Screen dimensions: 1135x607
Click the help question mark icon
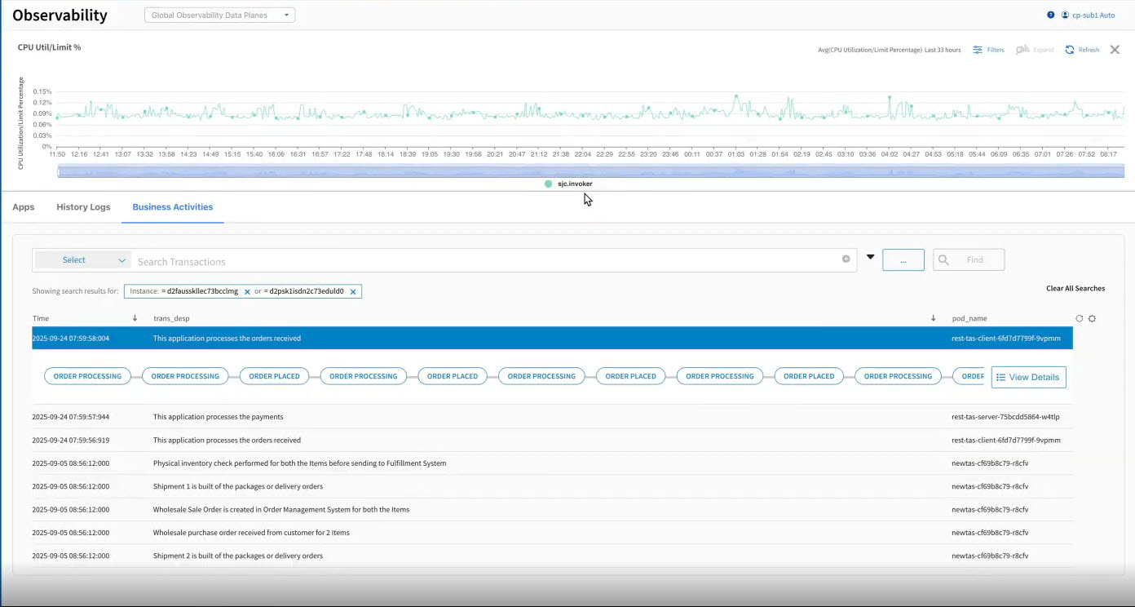pos(1051,16)
